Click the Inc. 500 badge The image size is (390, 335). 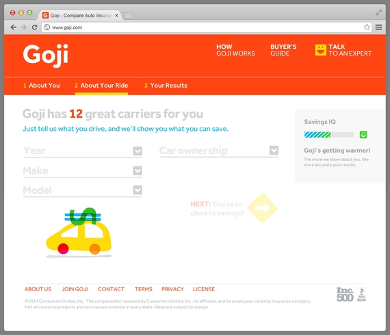[x=345, y=295]
